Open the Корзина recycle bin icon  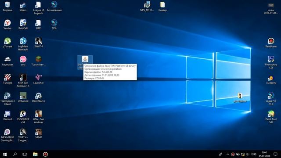point(7,7)
